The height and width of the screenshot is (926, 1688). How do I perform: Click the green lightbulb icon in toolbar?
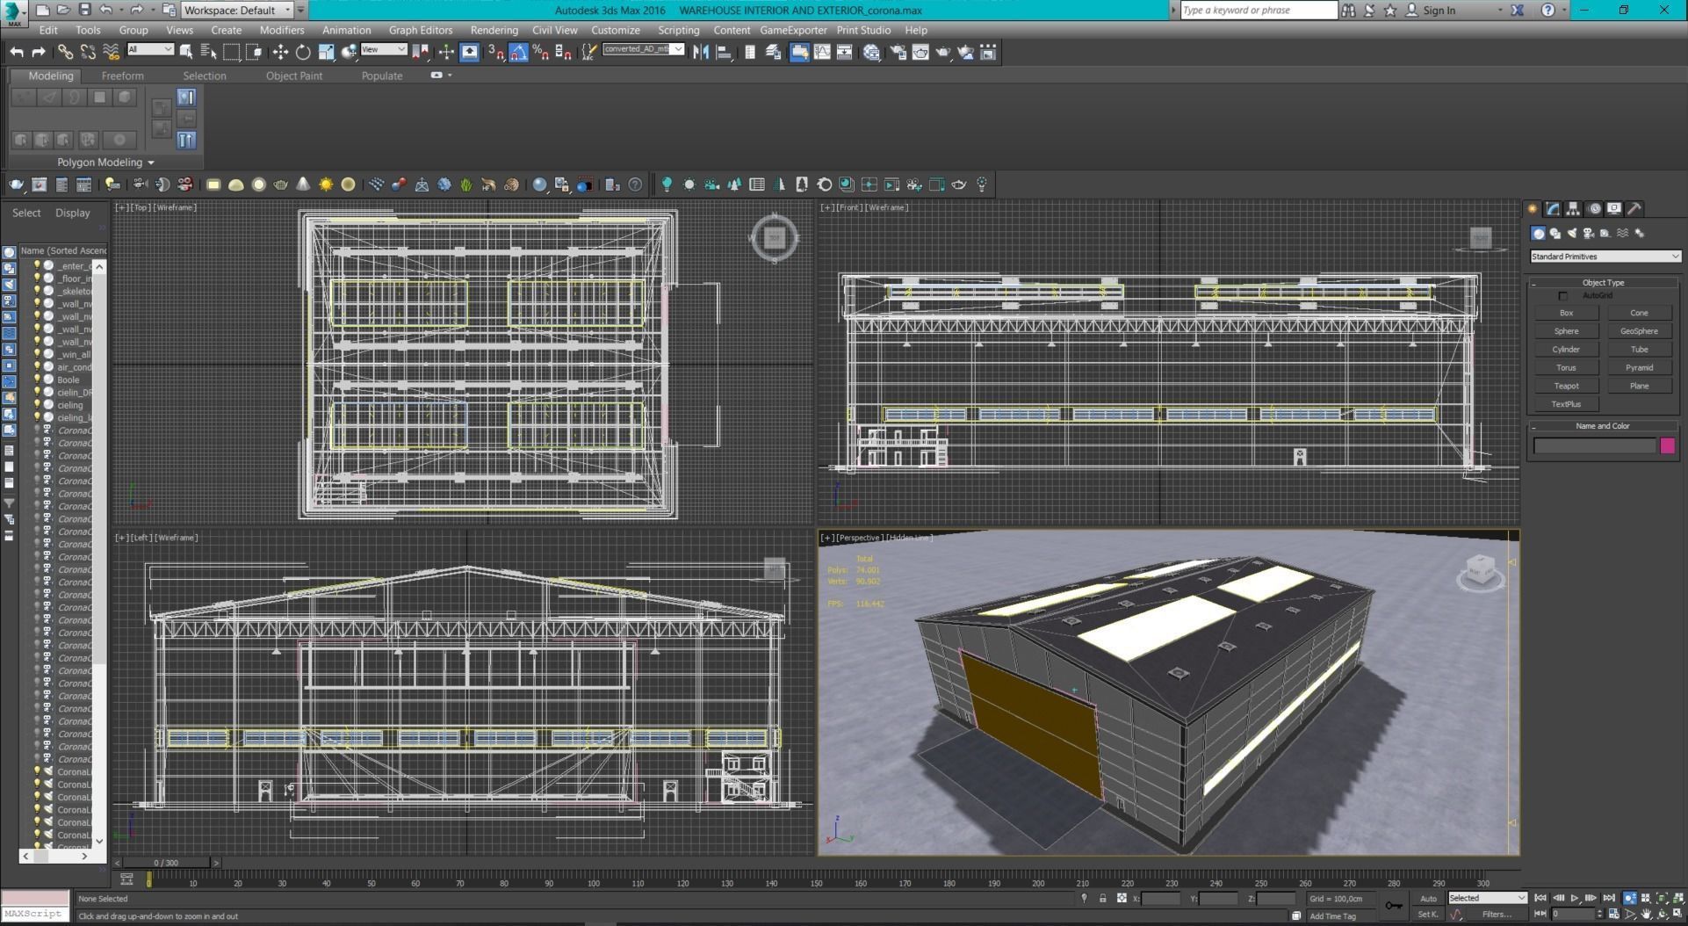(x=667, y=184)
